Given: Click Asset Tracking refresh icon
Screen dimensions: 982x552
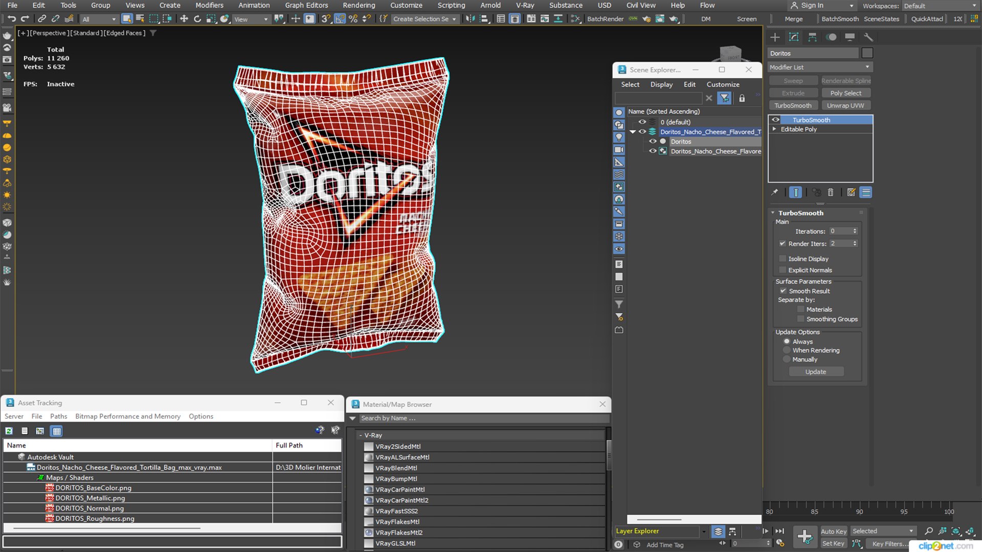Looking at the screenshot, I should (9, 431).
